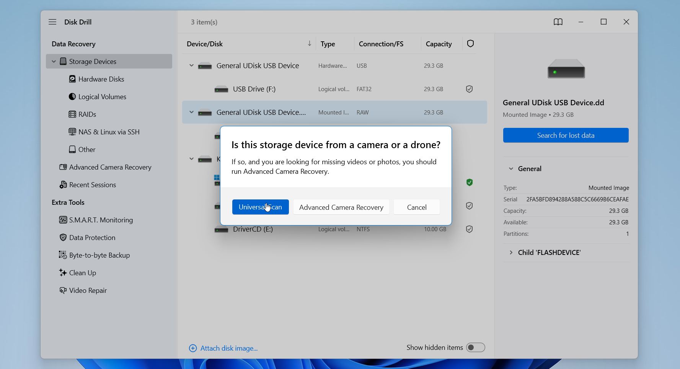This screenshot has height=369, width=680.
Task: Click the shield icon in column header
Action: pos(470,44)
